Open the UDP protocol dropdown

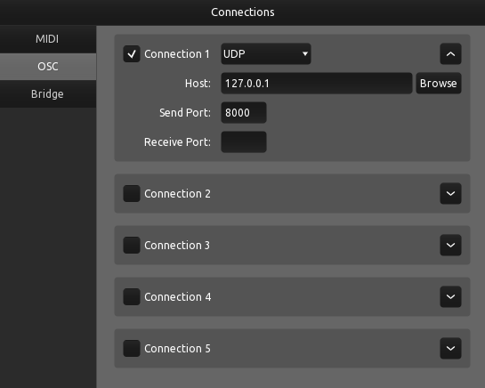[x=266, y=53]
